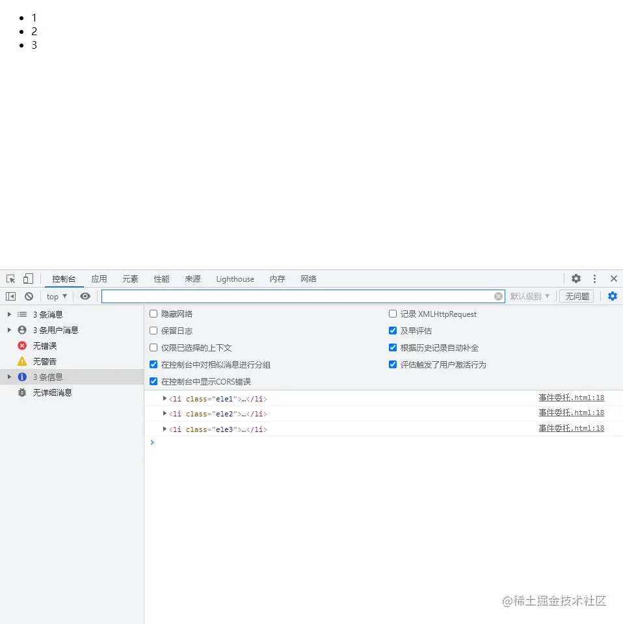Click the 无问题 issues button

tap(577, 297)
